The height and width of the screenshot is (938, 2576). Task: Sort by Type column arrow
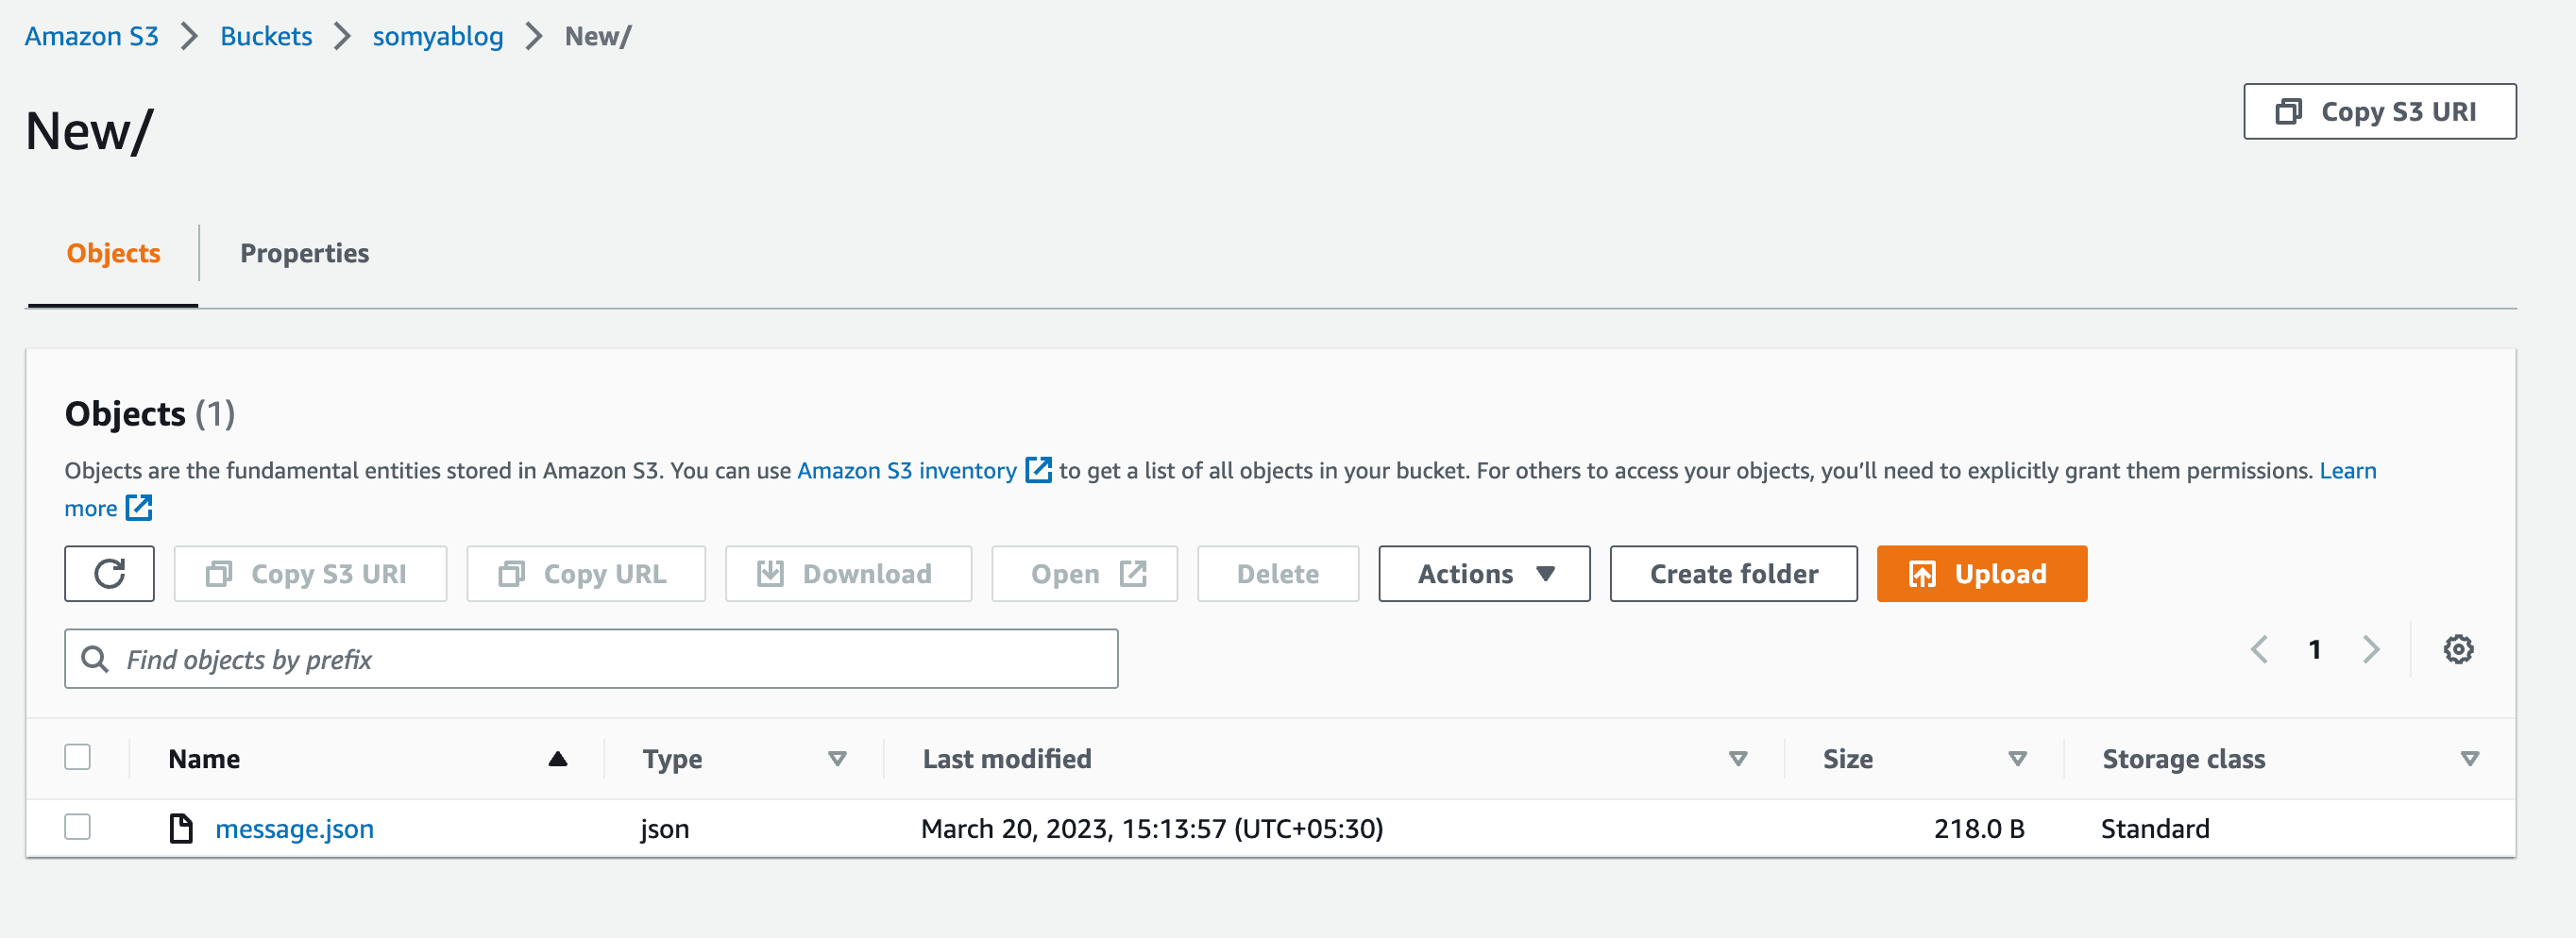point(837,760)
